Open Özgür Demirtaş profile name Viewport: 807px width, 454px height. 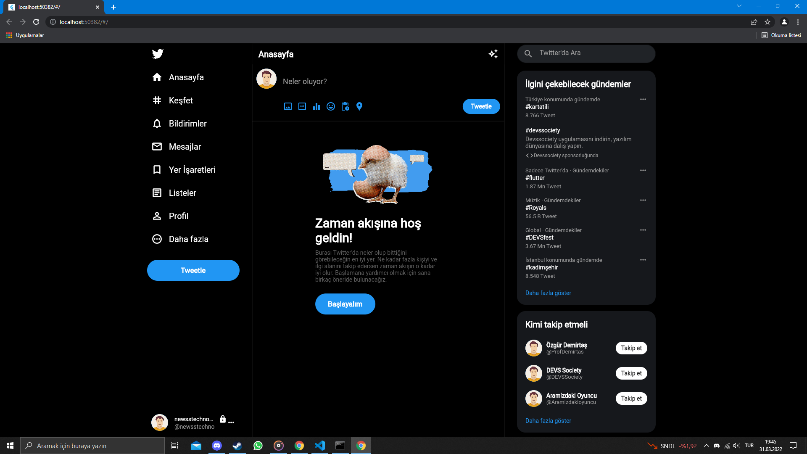[x=567, y=345]
